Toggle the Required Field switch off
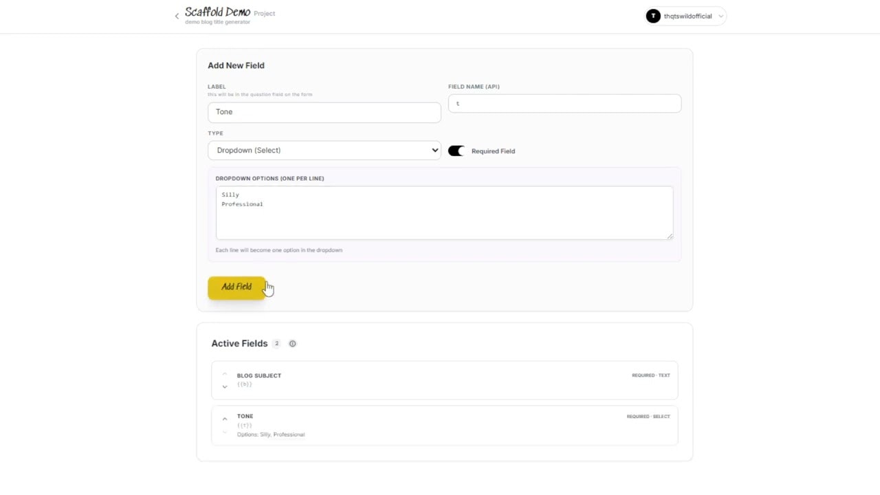 (x=456, y=151)
